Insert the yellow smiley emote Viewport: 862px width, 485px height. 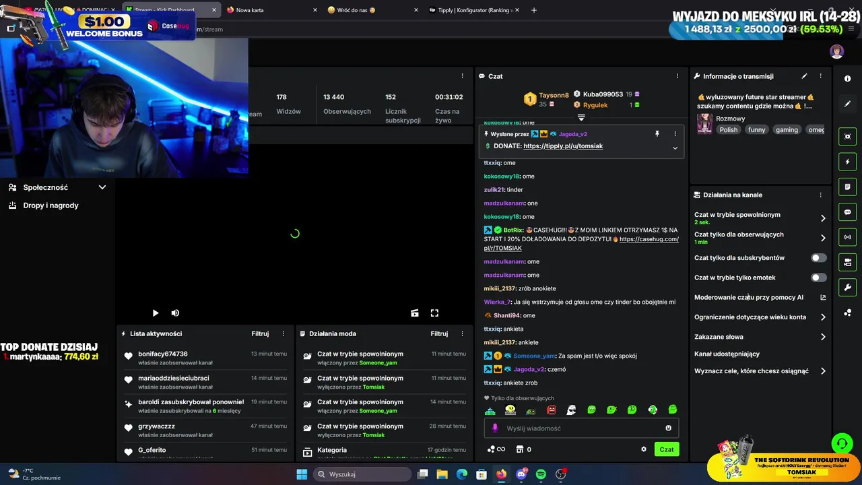pyautogui.click(x=510, y=410)
